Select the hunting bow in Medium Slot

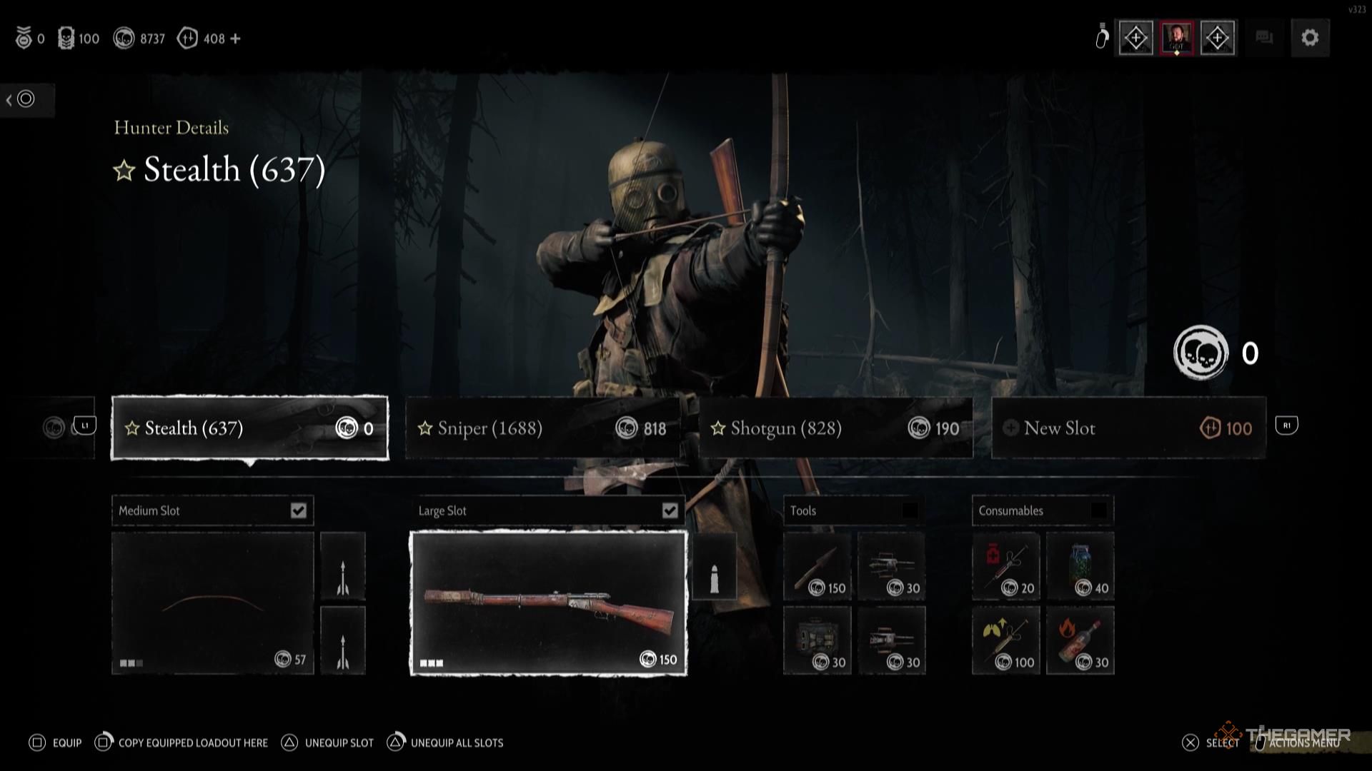pos(213,603)
